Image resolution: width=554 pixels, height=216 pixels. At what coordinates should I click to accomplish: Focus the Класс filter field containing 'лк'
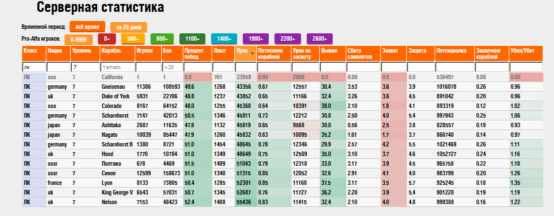point(35,67)
